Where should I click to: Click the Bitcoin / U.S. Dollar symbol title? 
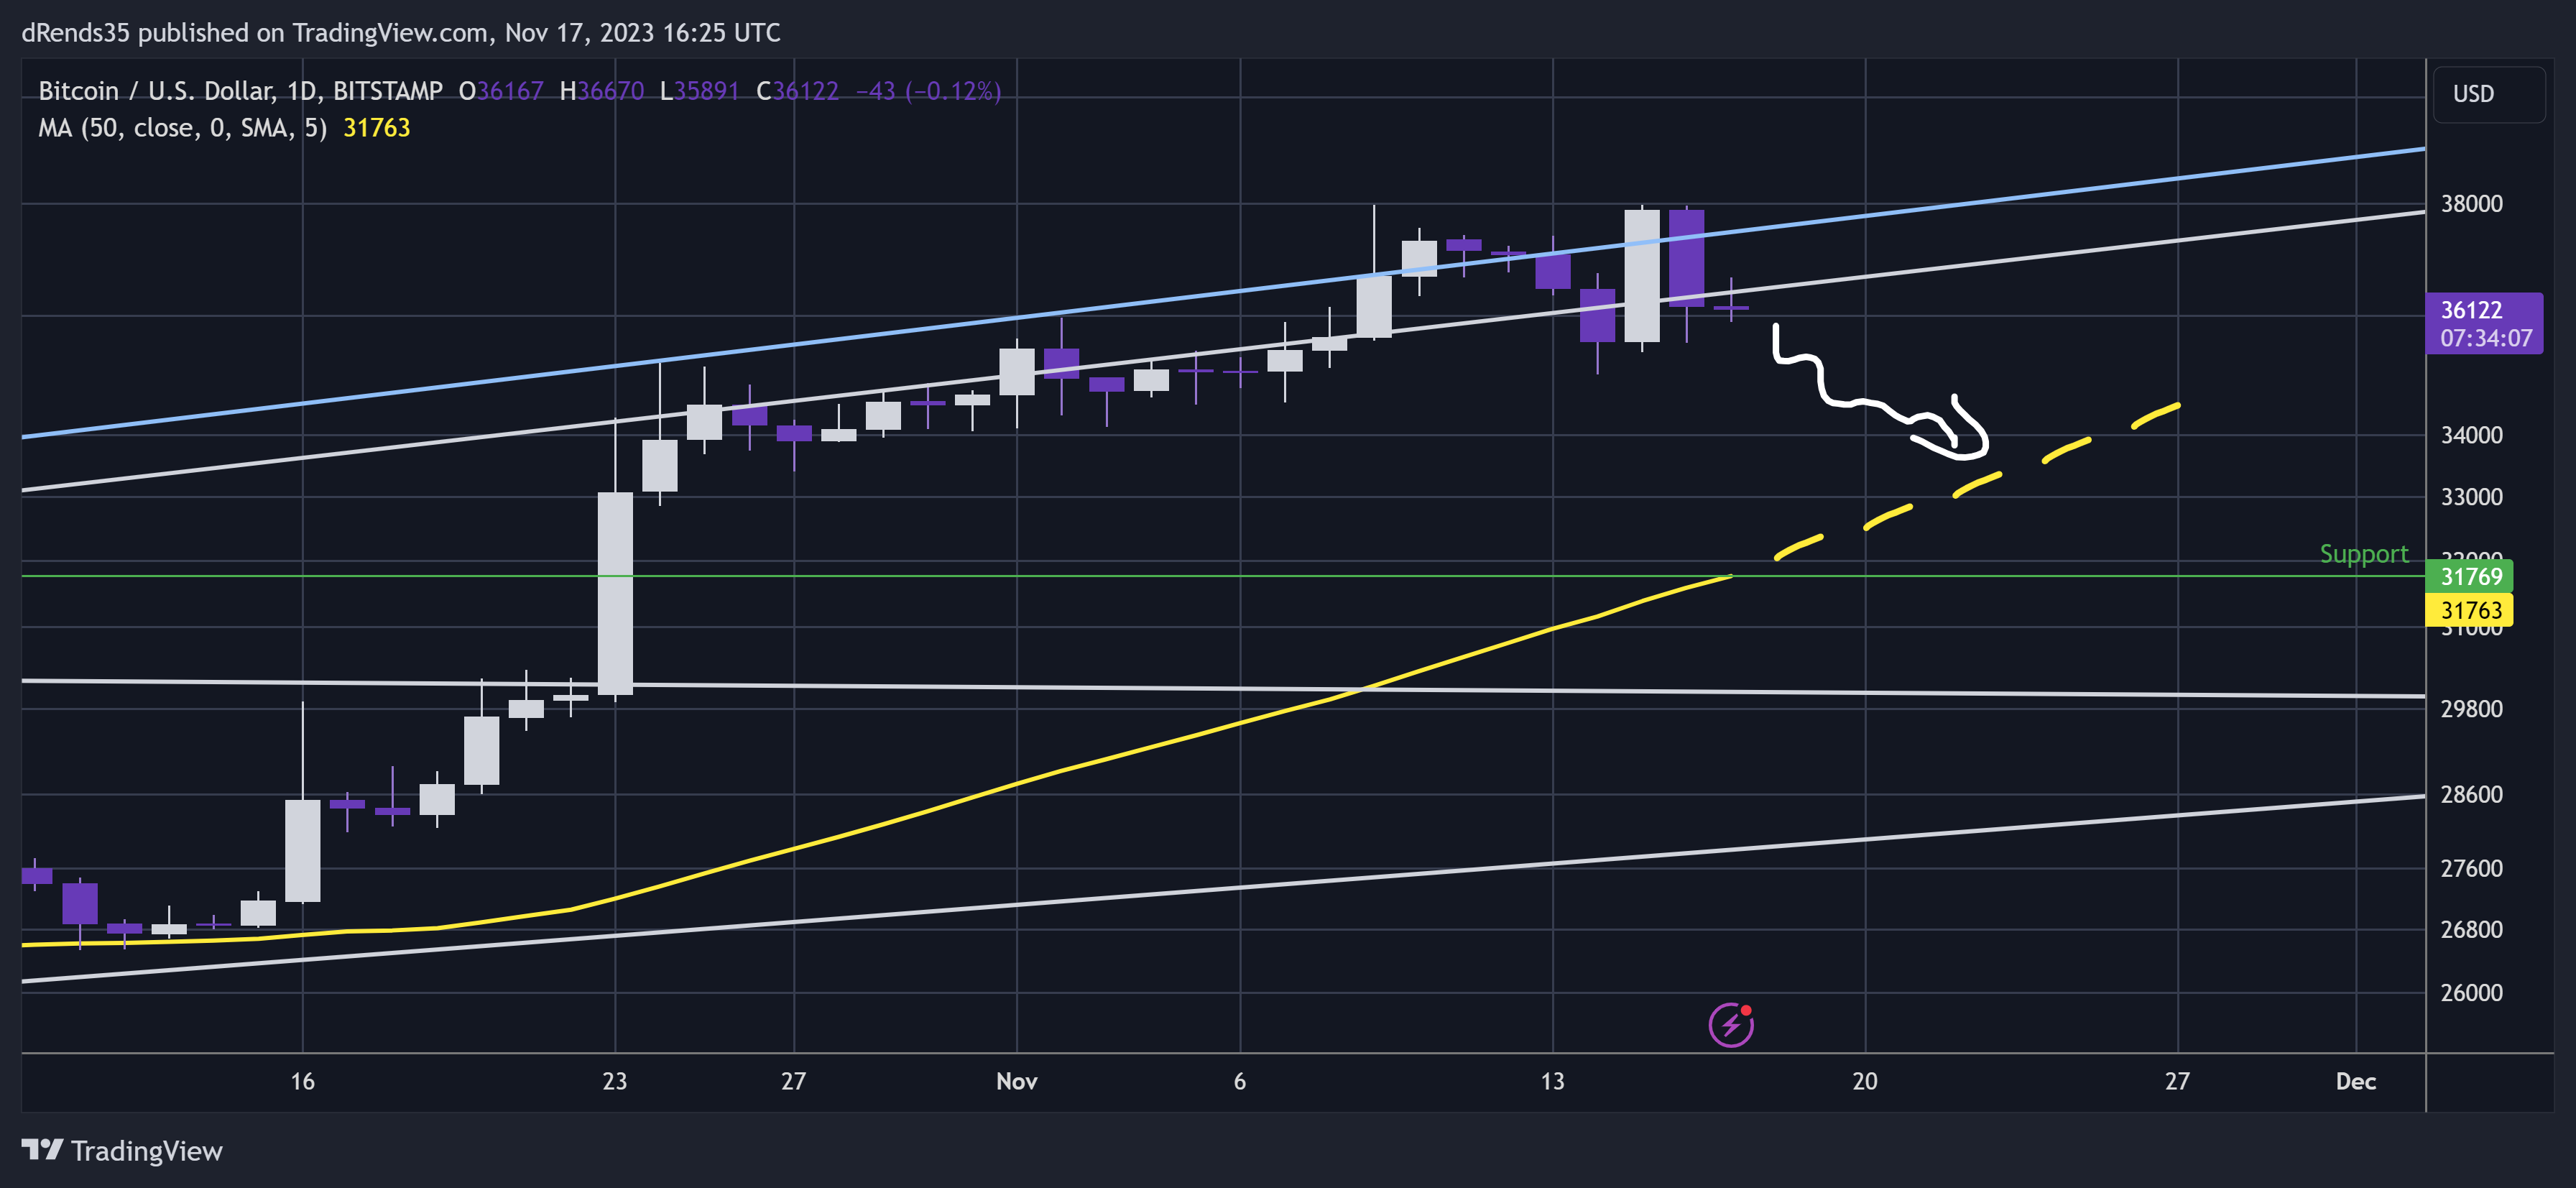point(240,91)
